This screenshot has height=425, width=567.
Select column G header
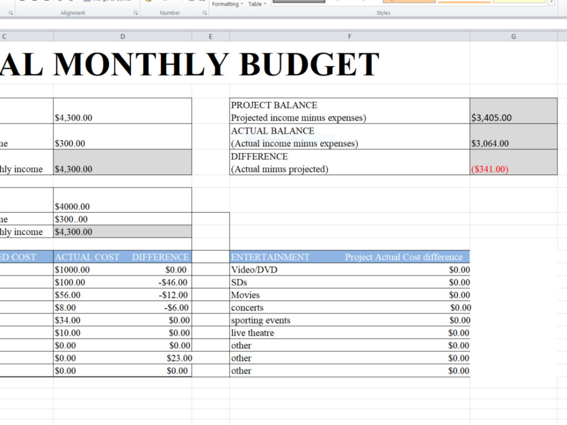514,36
